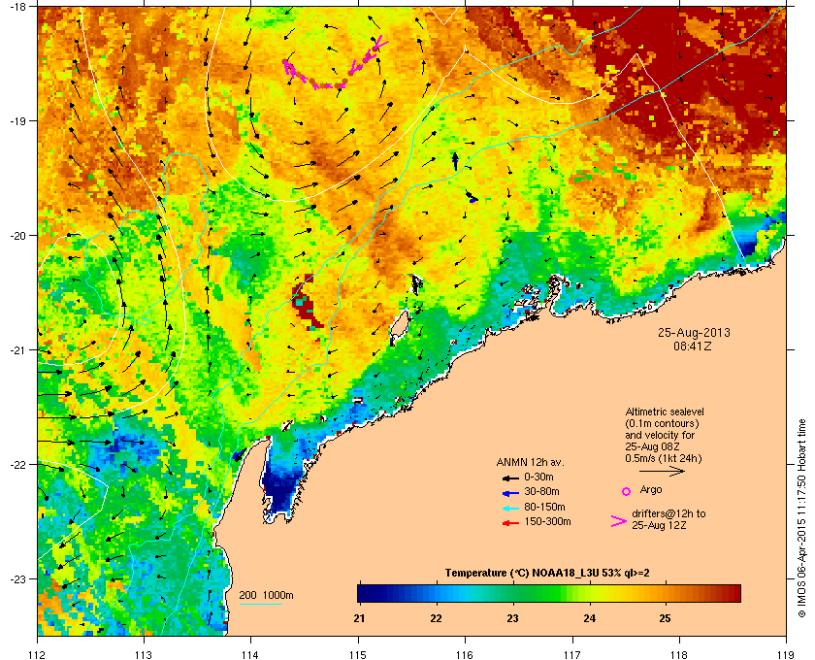The height and width of the screenshot is (660, 815).
Task: Click latitude axis label '-20'
Action: (17, 236)
